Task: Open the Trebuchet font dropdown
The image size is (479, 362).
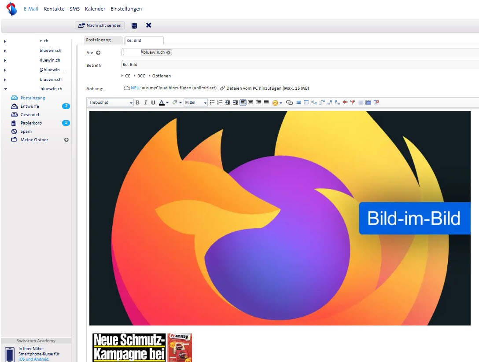Action: coord(111,102)
